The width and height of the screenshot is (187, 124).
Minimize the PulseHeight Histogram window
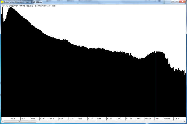pyautogui.click(x=173, y=2)
